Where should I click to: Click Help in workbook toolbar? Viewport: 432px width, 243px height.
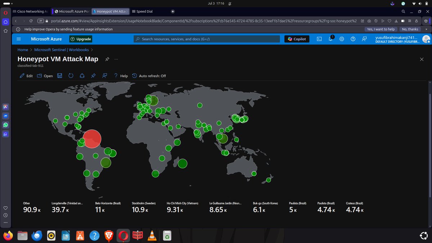point(121,76)
